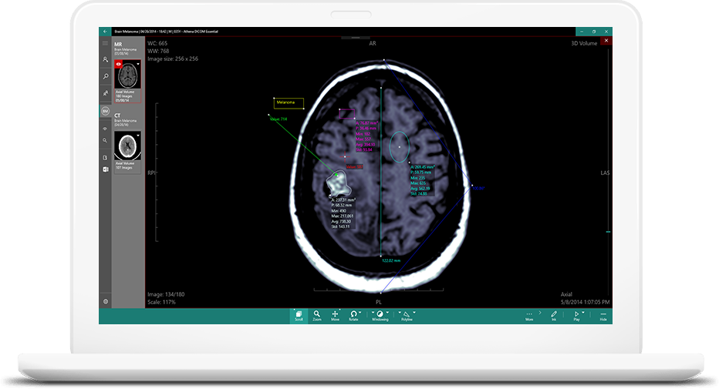Click the Outlook share icon in the sidebar
This screenshot has width=719, height=389.
pyautogui.click(x=105, y=169)
